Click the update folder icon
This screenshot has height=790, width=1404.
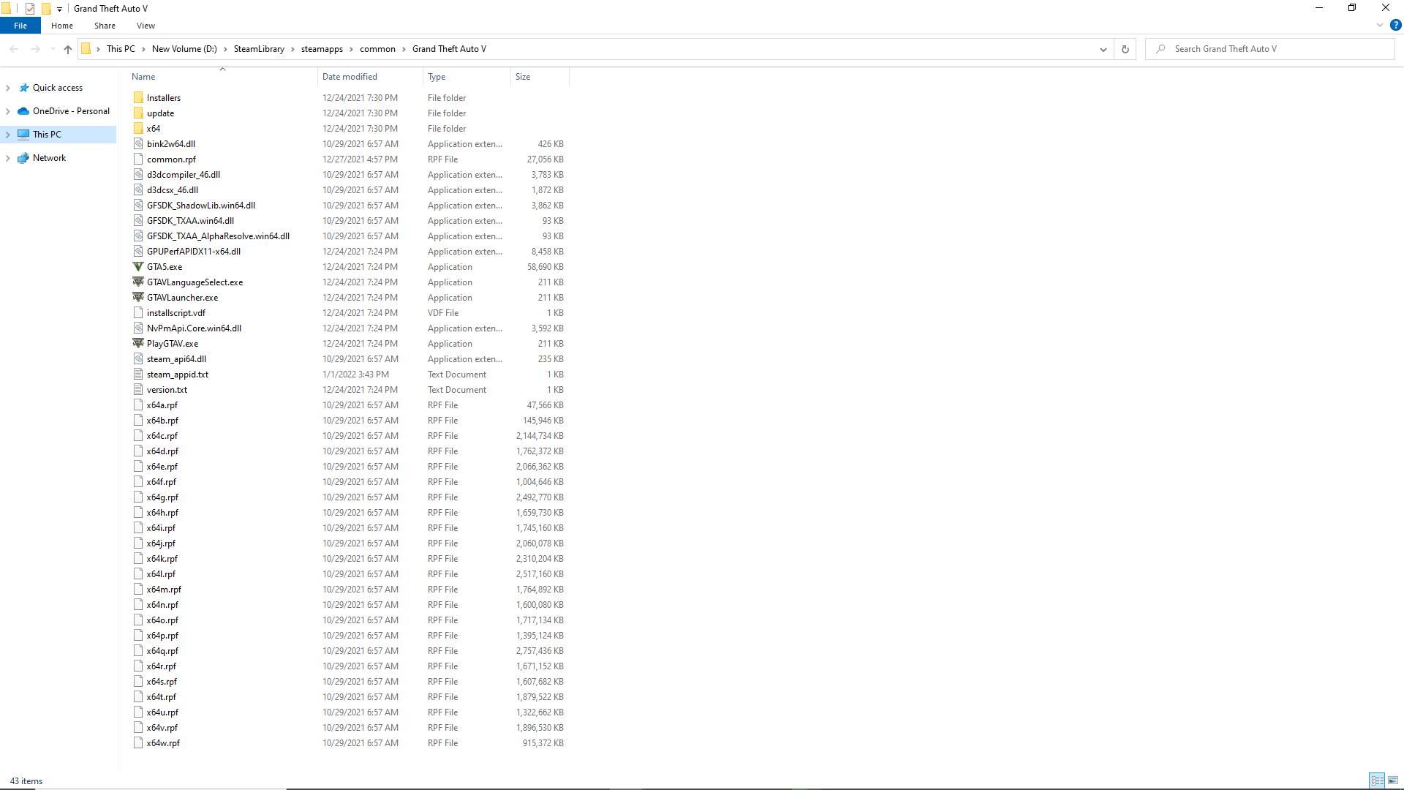pos(138,113)
